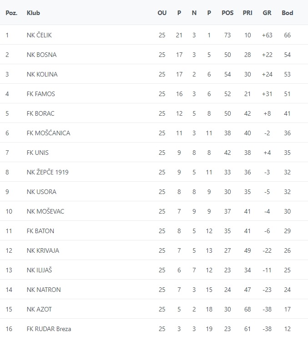Click the GR column header
308x337 pixels.
point(267,13)
